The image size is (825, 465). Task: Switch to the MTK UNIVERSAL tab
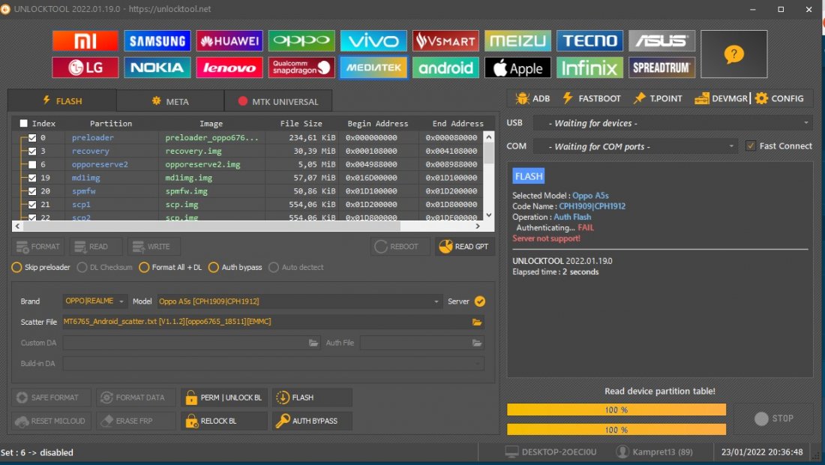278,101
